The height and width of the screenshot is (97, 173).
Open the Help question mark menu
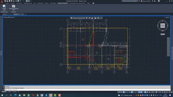coord(159,1)
